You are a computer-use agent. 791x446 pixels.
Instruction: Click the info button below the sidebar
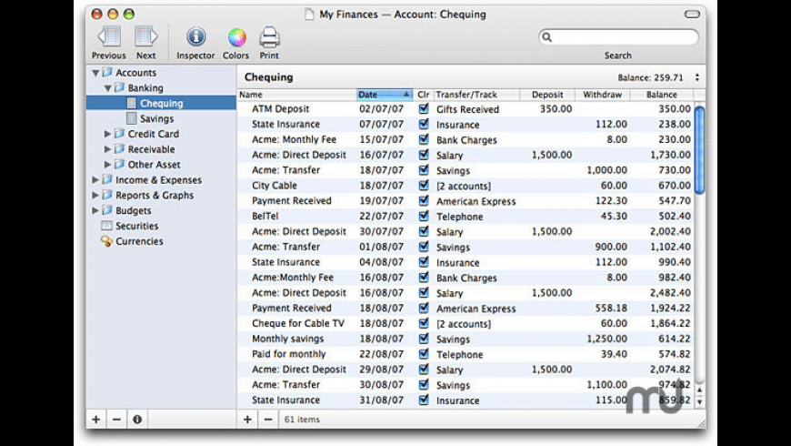tap(137, 420)
